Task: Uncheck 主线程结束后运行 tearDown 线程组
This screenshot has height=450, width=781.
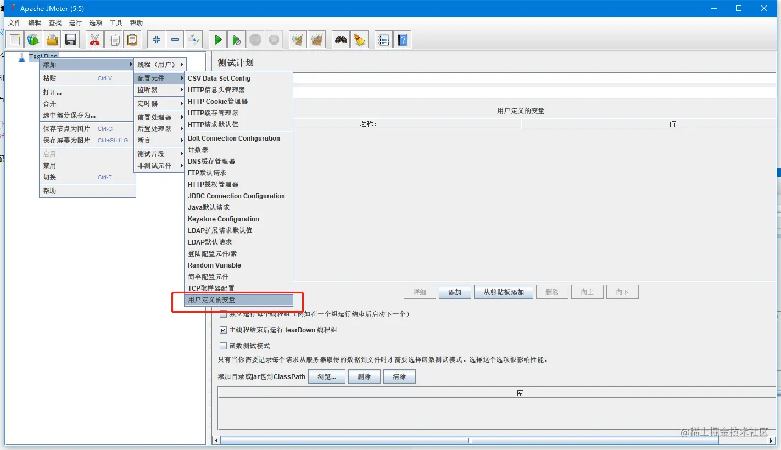Action: pos(223,330)
